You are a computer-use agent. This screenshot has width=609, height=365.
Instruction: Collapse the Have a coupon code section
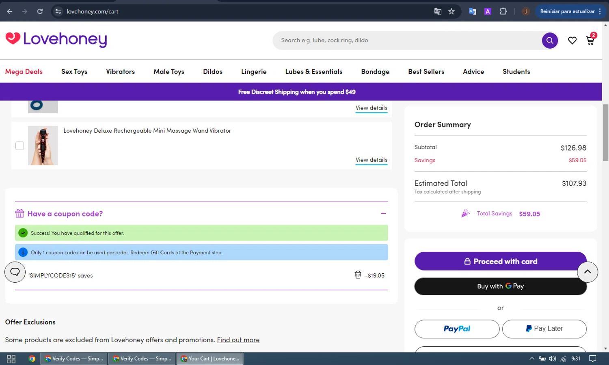point(383,213)
